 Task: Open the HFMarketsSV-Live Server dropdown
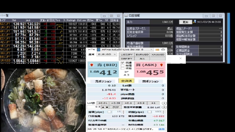[x=127, y=49]
